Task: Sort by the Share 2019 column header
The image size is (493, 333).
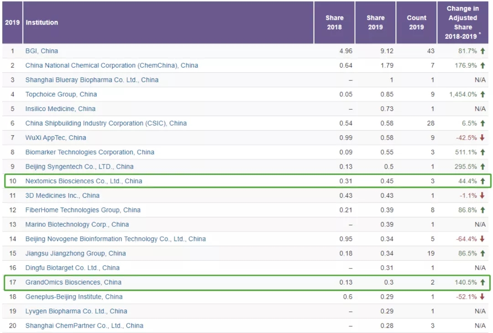Action: click(x=375, y=23)
